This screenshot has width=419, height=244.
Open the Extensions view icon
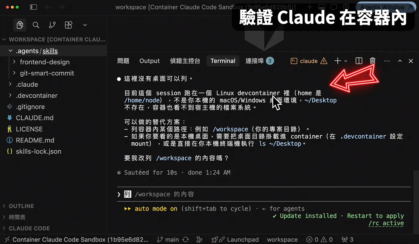point(69,25)
